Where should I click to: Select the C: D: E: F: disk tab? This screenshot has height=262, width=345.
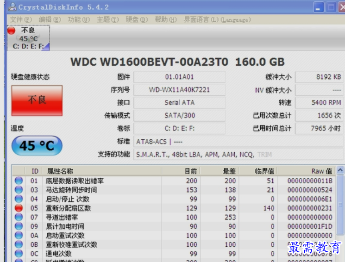point(28,38)
